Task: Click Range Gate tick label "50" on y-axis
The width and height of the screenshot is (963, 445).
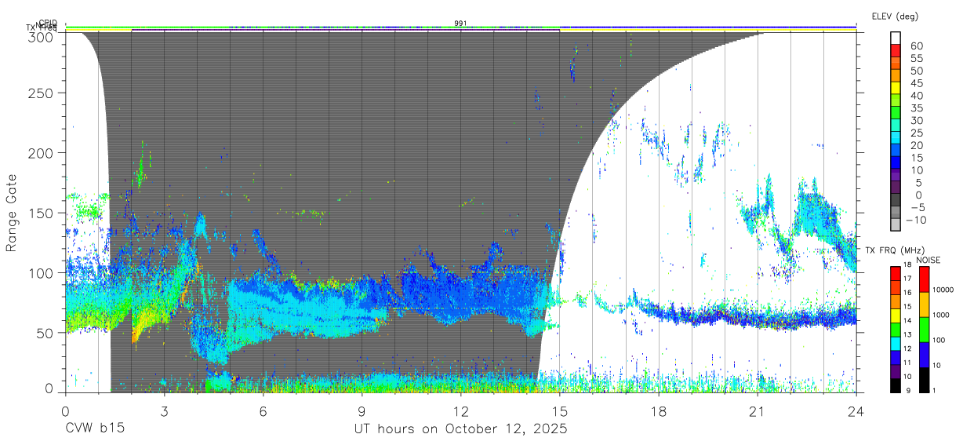Action: 45,333
